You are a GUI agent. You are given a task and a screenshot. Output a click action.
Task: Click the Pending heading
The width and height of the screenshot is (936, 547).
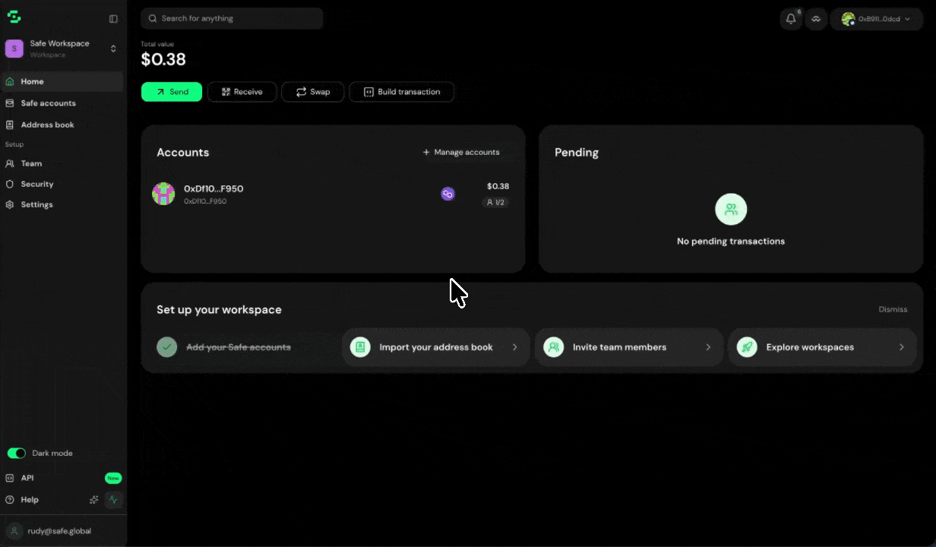tap(577, 152)
